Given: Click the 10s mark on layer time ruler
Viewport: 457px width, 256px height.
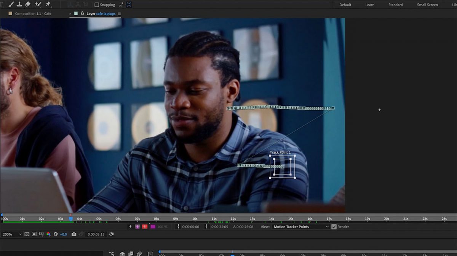Looking at the screenshot, I should coord(195,219).
